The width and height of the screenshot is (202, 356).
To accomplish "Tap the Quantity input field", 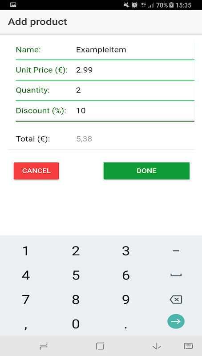I will pyautogui.click(x=135, y=90).
